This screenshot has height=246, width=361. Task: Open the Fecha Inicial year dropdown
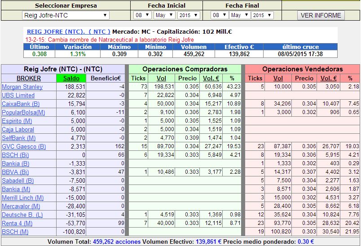189,15
